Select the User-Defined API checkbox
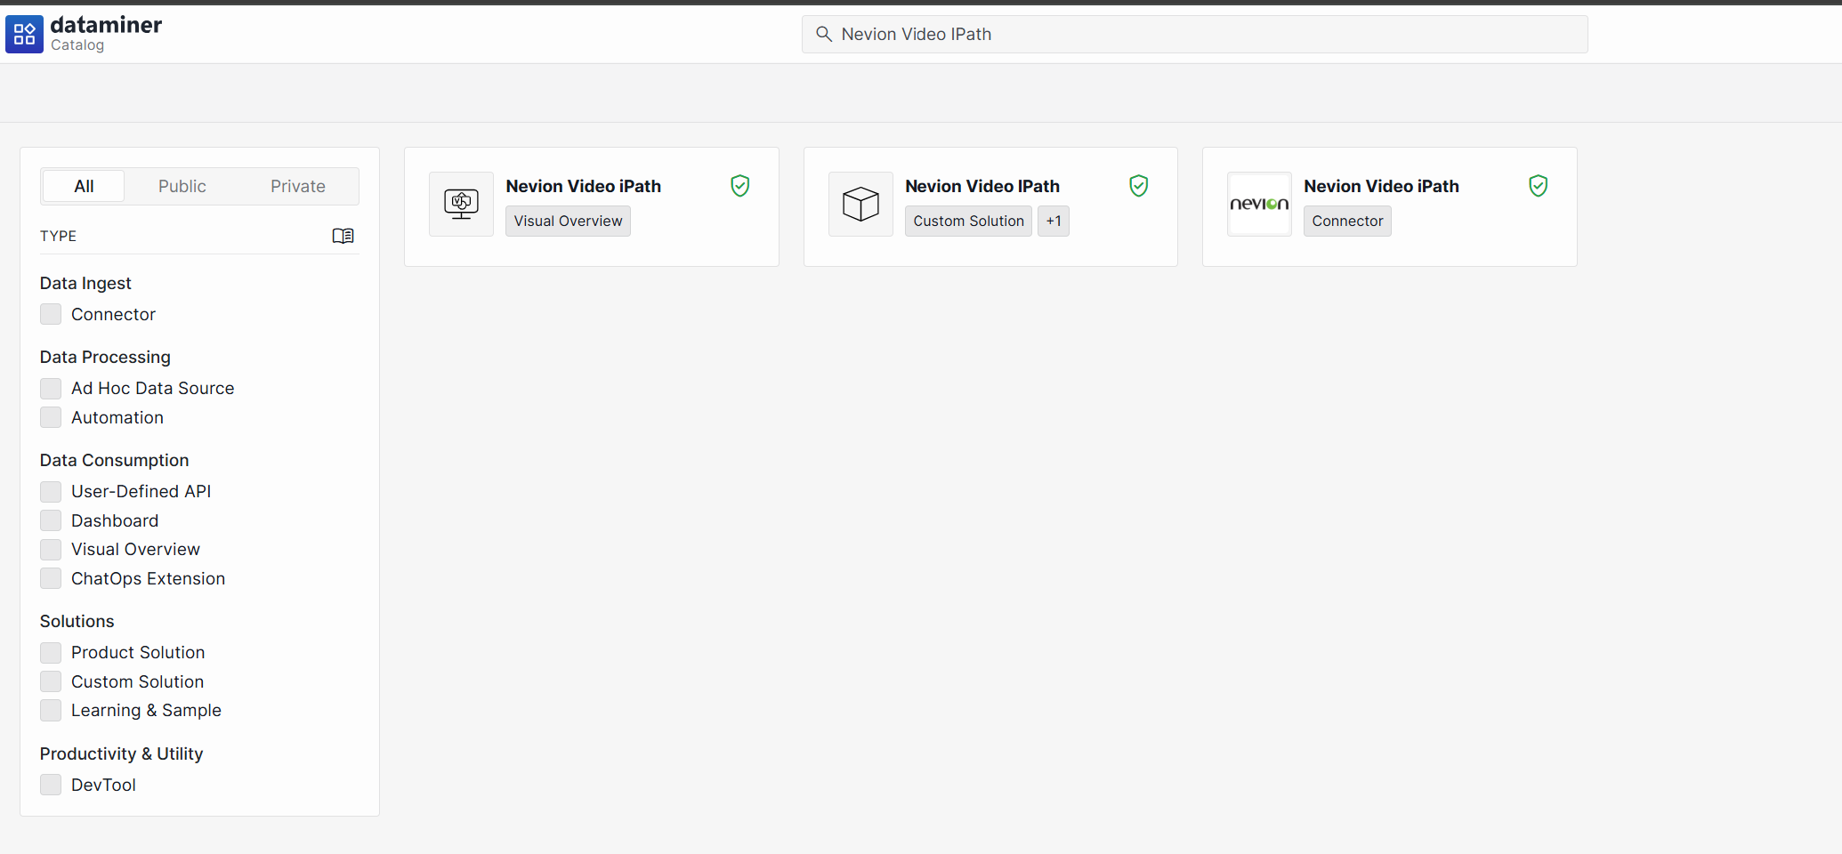This screenshot has width=1842, height=854. coord(51,492)
